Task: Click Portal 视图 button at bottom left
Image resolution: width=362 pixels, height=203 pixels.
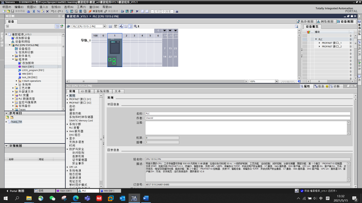Action: tap(15, 191)
